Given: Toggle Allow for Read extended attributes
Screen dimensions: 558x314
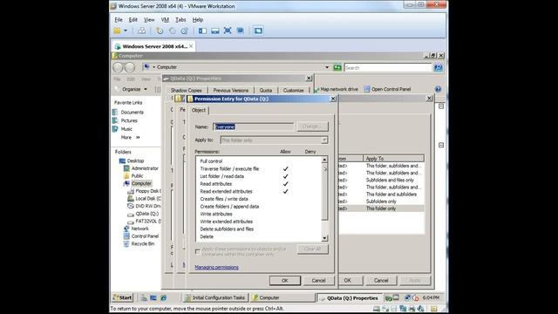Looking at the screenshot, I should (285, 192).
